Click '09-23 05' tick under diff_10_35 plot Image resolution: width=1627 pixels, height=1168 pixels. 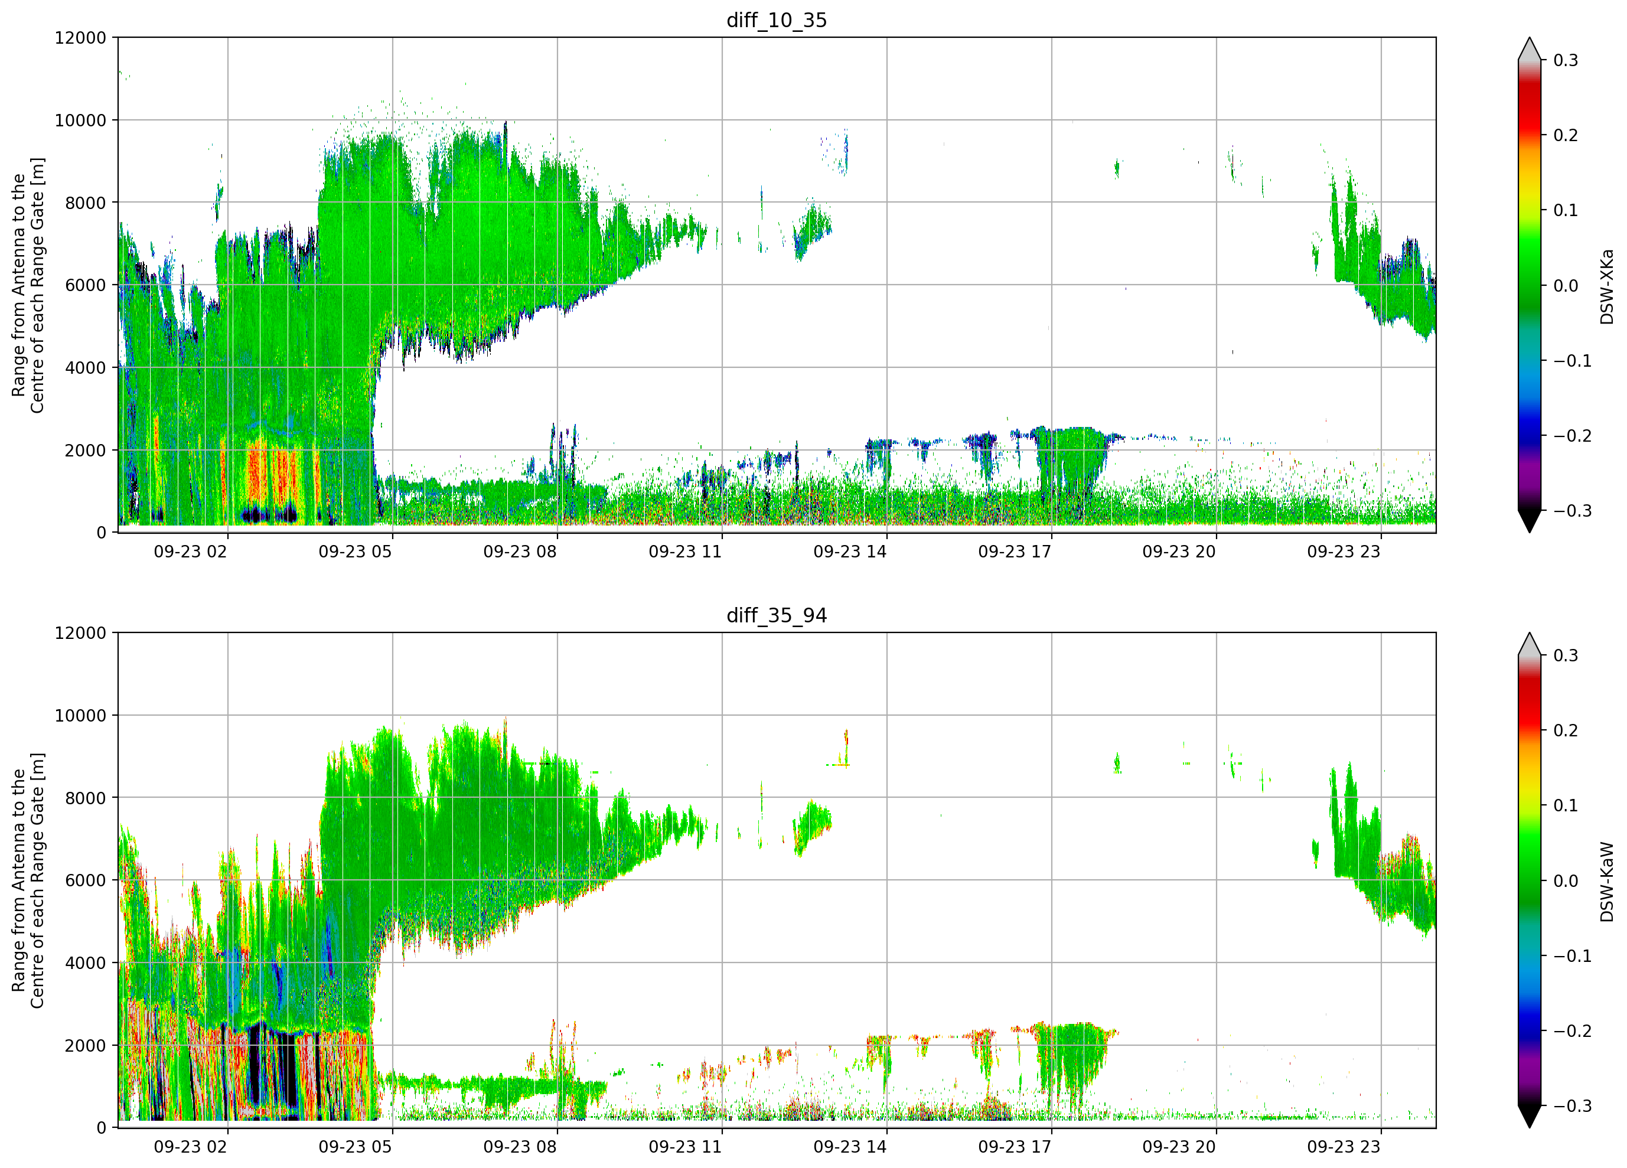pos(355,552)
